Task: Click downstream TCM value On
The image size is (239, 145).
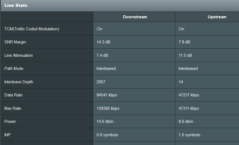Action: (99, 29)
